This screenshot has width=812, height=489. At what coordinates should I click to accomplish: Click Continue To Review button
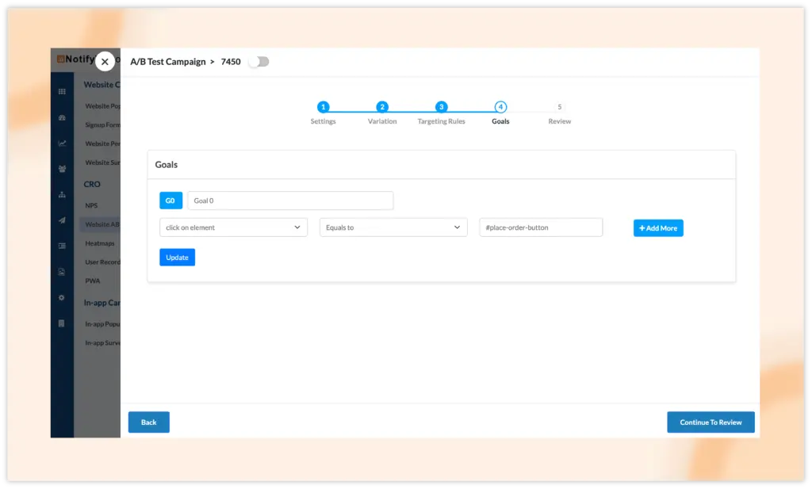[x=710, y=422]
